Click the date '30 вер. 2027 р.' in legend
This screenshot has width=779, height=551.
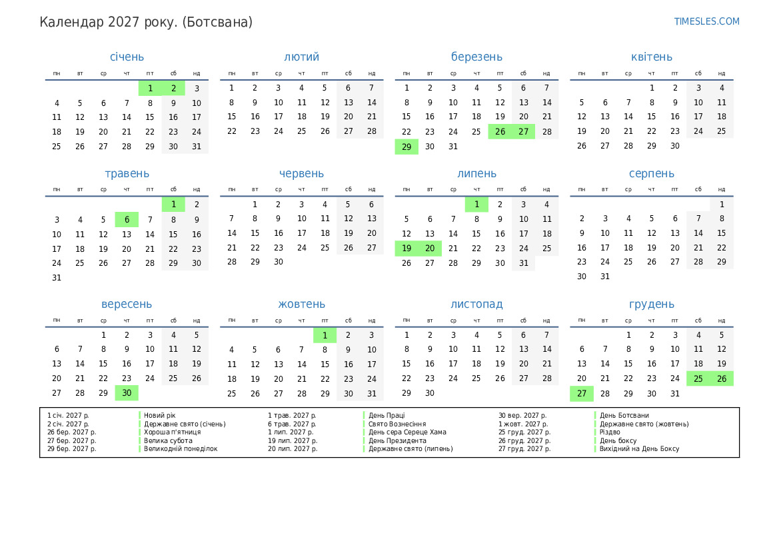click(522, 415)
